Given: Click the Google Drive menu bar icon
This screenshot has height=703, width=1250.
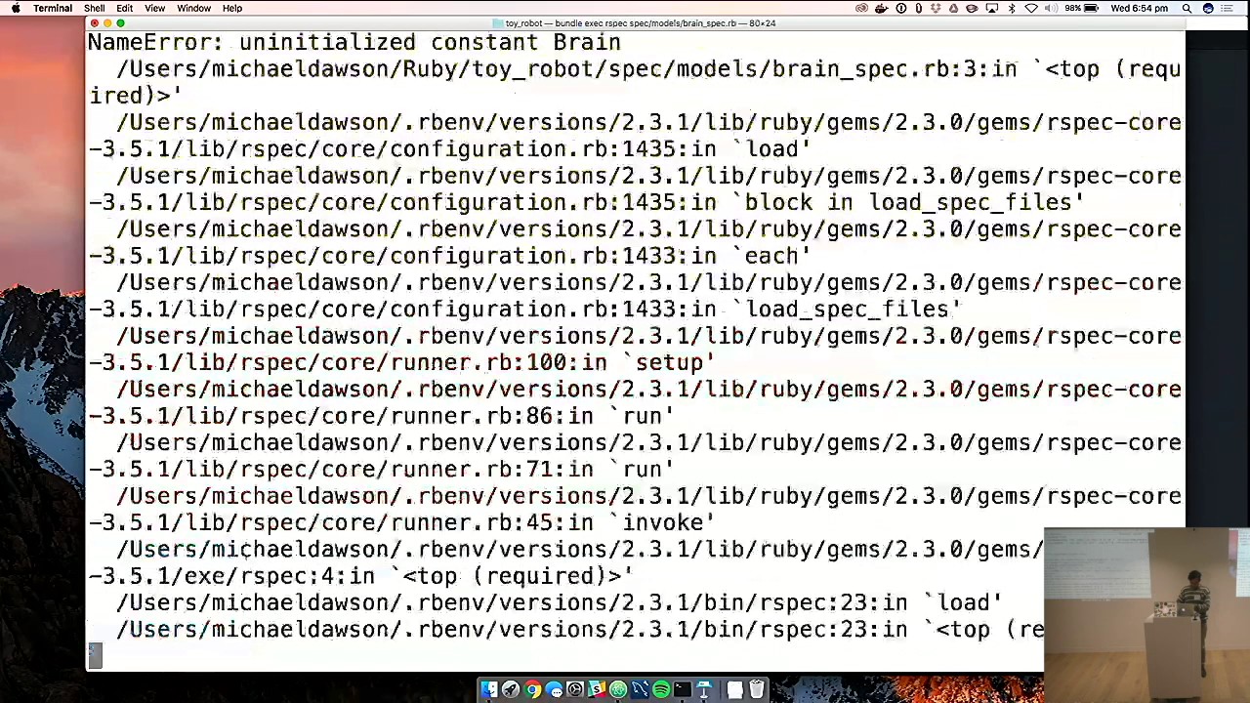Looking at the screenshot, I should [x=953, y=8].
